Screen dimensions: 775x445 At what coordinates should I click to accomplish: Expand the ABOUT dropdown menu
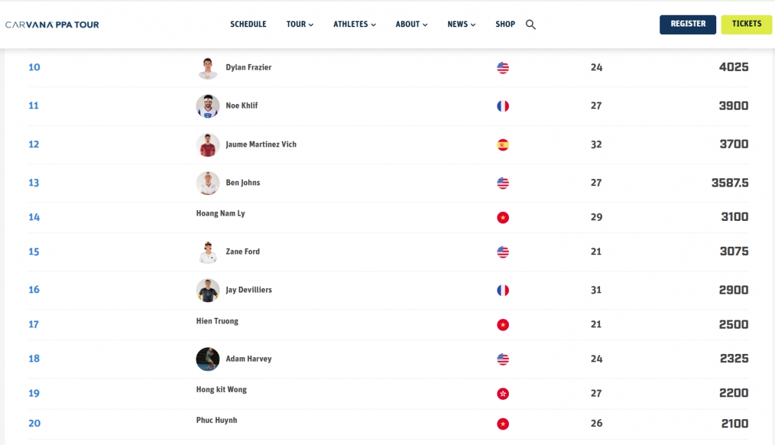(411, 25)
